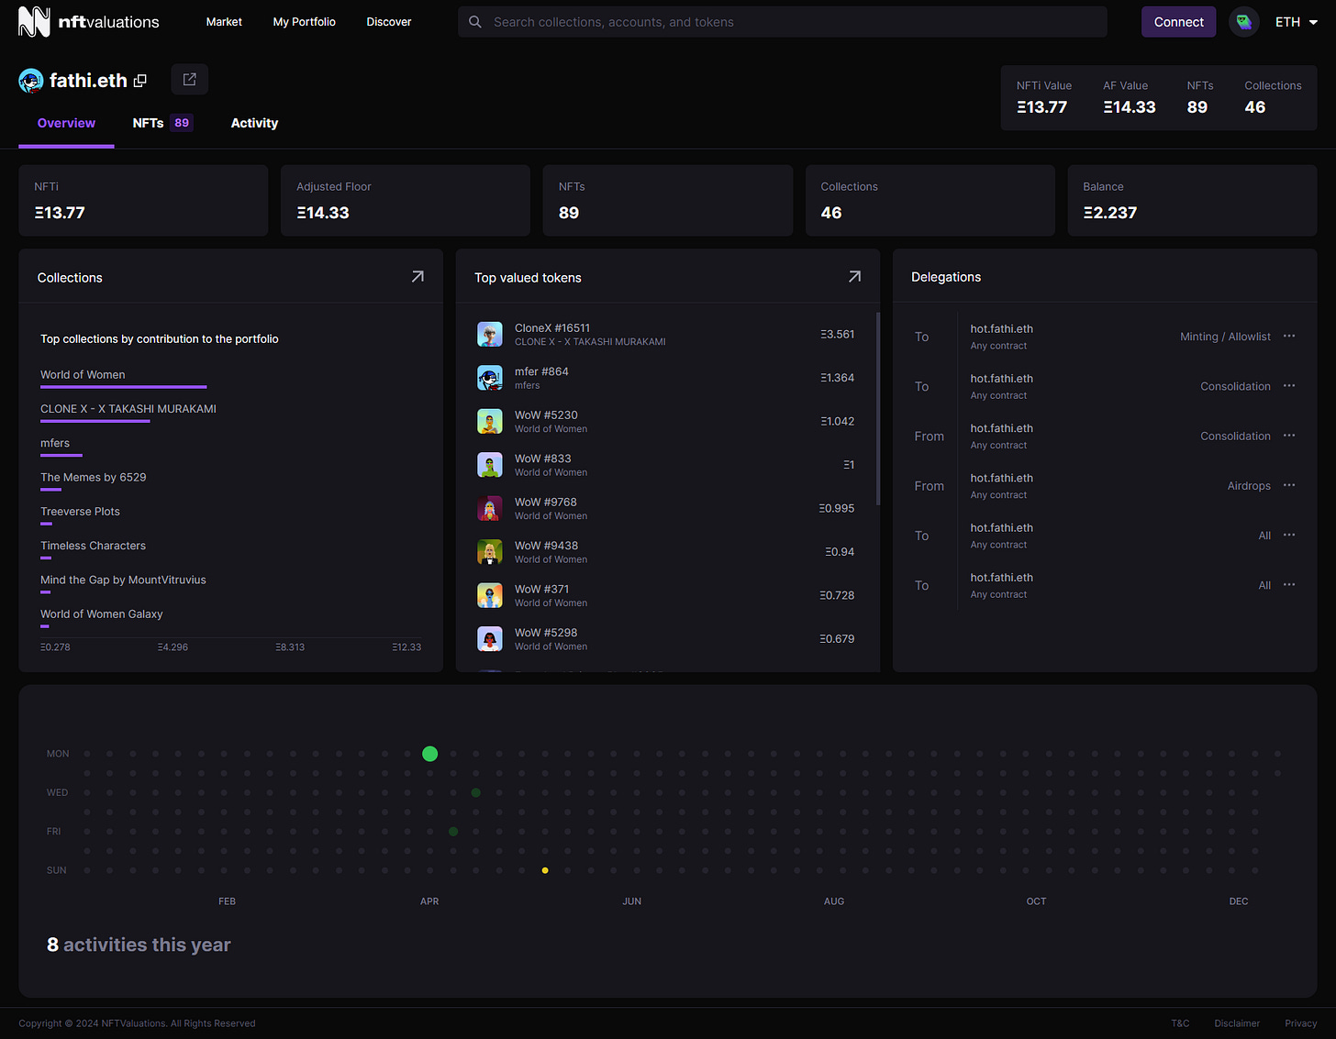
Task: Click fathi.eth profile avatar
Action: click(x=31, y=81)
